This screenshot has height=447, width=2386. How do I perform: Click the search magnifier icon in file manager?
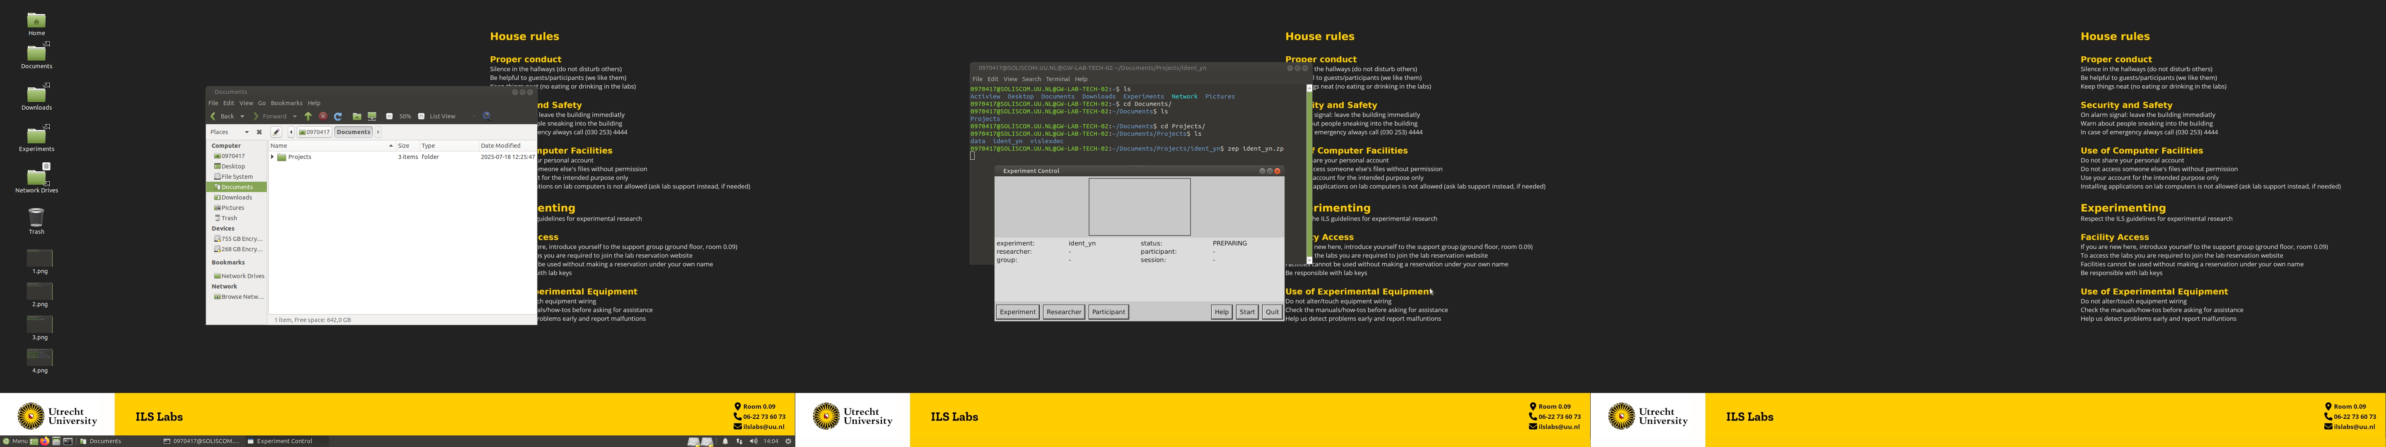pos(486,117)
